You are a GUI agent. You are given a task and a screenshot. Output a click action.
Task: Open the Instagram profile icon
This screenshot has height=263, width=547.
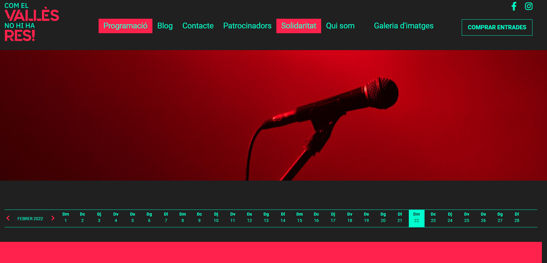pyautogui.click(x=529, y=6)
